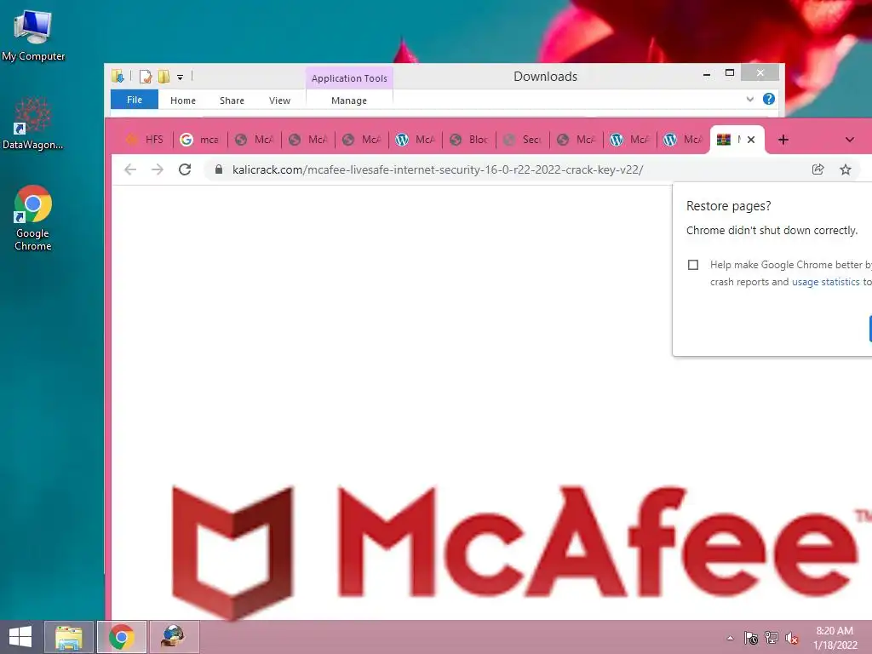View site information via the lock icon
This screenshot has height=654, width=872.
[x=219, y=169]
